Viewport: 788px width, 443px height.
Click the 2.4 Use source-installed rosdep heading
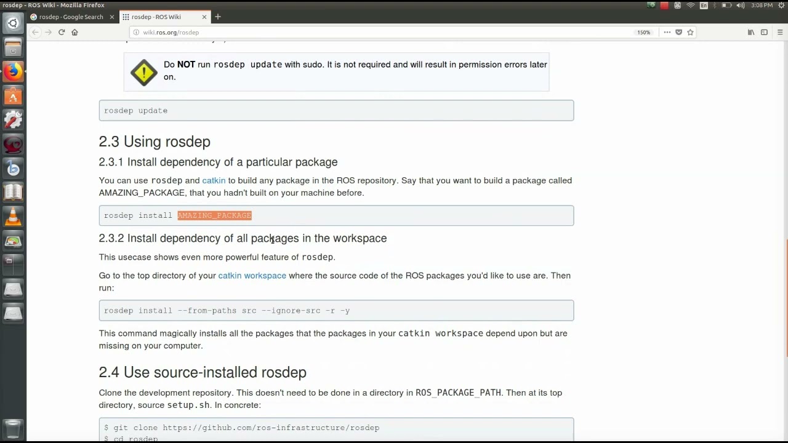203,372
